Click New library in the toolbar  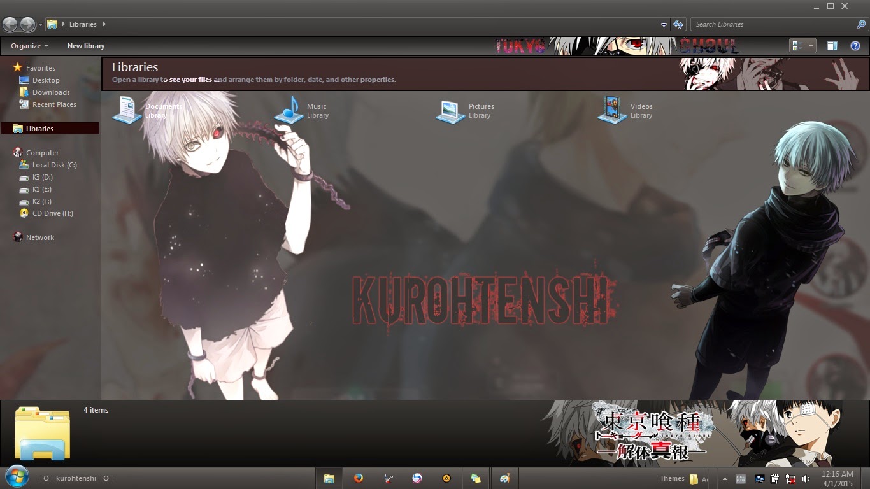tap(86, 46)
